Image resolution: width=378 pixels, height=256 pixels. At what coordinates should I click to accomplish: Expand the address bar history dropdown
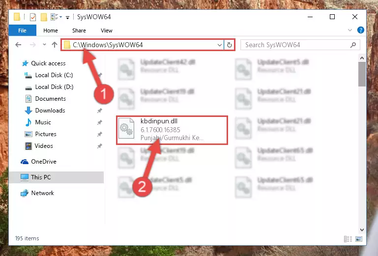point(219,45)
